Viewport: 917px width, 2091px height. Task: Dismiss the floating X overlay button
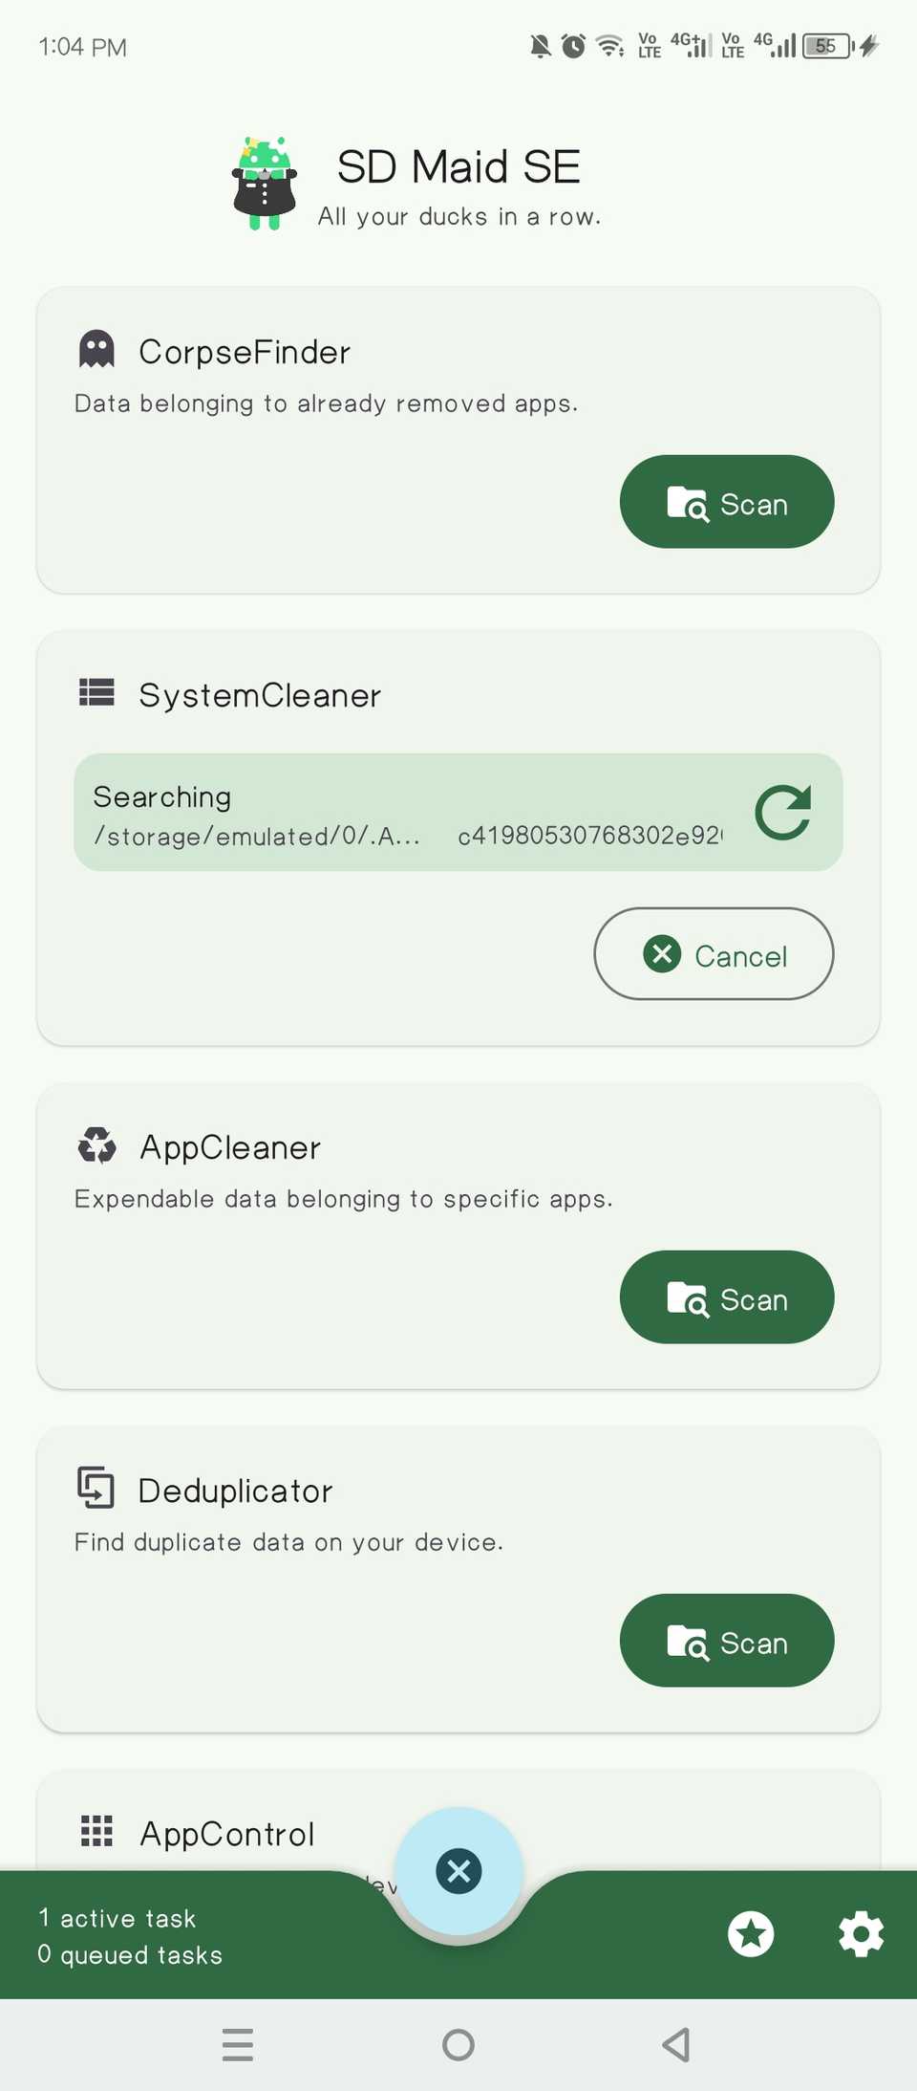tap(458, 1871)
